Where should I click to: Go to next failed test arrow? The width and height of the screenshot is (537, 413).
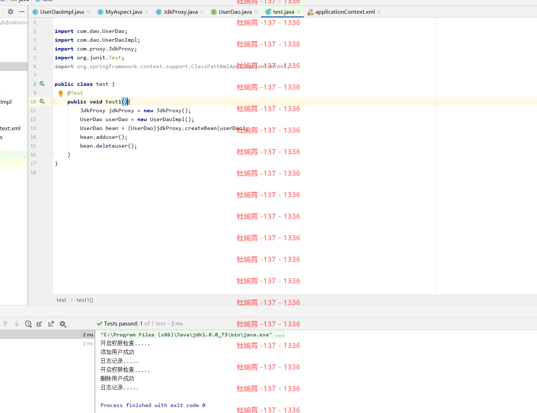click(x=17, y=324)
